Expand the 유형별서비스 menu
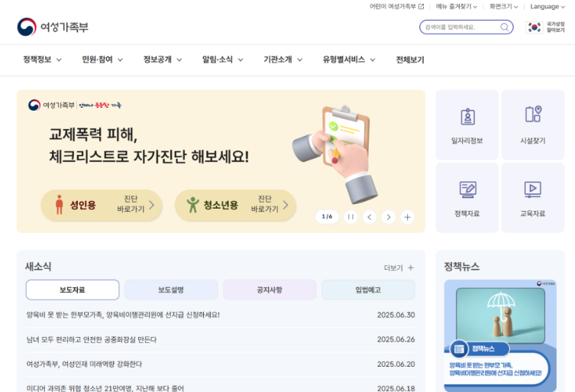575x392 pixels. click(x=349, y=60)
